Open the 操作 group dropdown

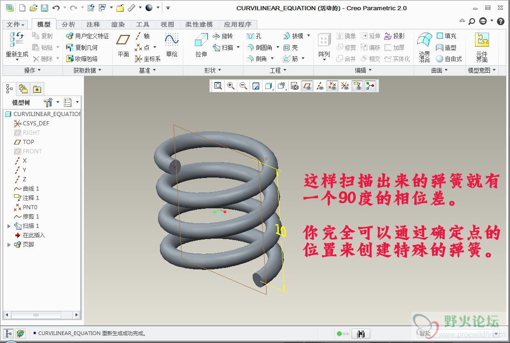(33, 70)
